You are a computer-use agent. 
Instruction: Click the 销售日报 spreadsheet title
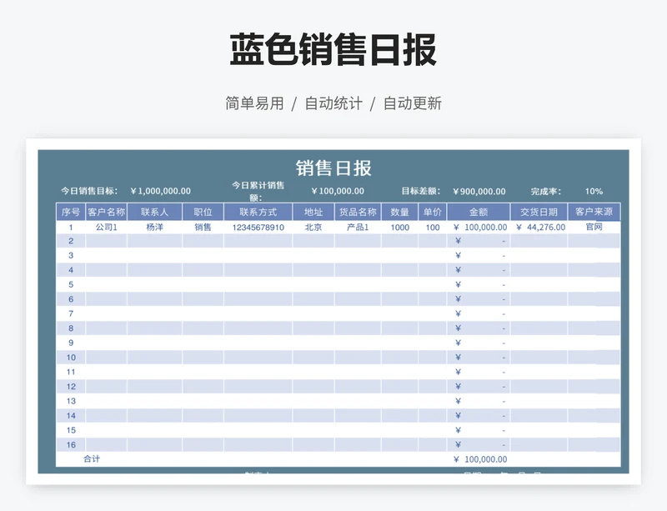click(x=333, y=168)
